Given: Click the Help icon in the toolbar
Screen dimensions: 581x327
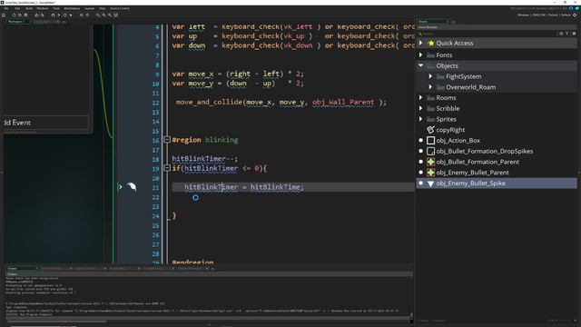Looking at the screenshot, I should [87, 15].
